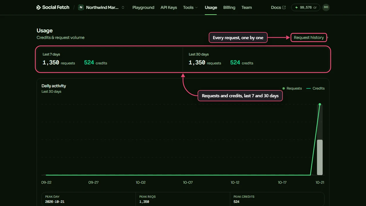Click the requests bar for 10-21
Viewport: 366px width, 206px height.
click(x=320, y=157)
